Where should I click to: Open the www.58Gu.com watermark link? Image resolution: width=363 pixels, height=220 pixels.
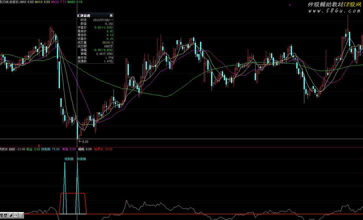334,11
